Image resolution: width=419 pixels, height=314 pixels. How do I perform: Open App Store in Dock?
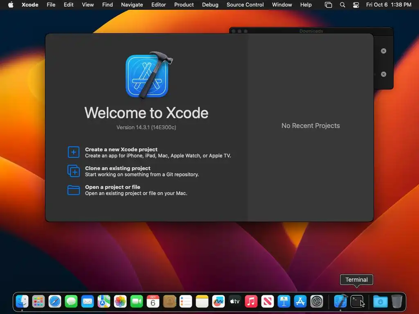coord(300,302)
